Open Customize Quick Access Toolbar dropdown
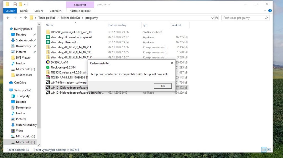Image resolution: width=283 pixels, height=158 pixels. 25,4
